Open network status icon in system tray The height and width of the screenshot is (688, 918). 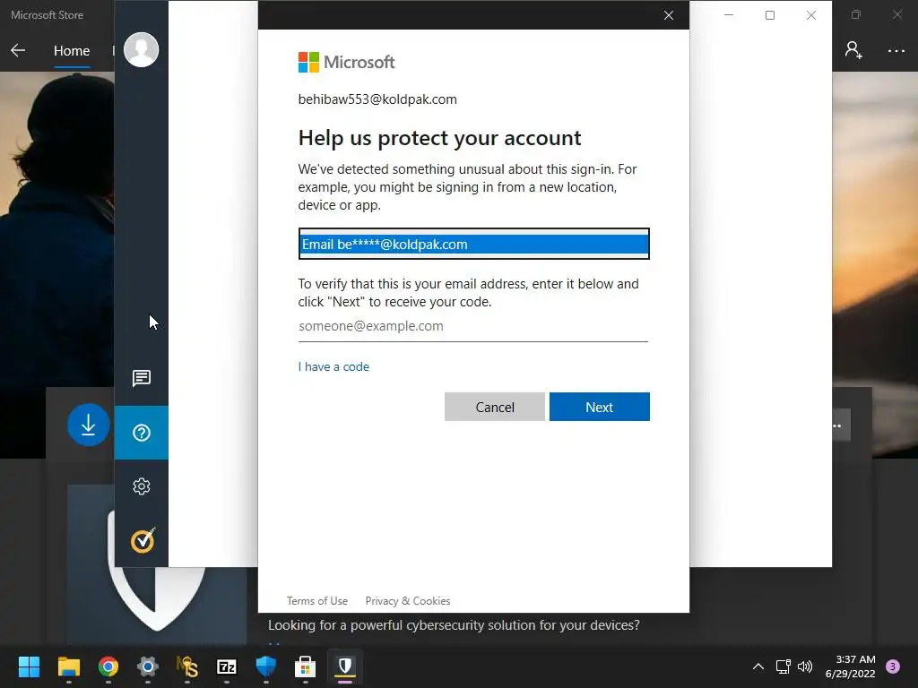point(783,666)
